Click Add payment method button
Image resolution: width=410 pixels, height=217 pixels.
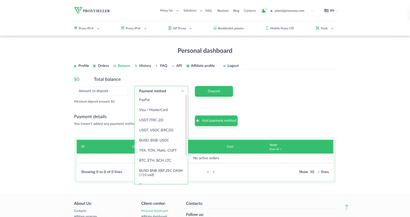coord(216,121)
